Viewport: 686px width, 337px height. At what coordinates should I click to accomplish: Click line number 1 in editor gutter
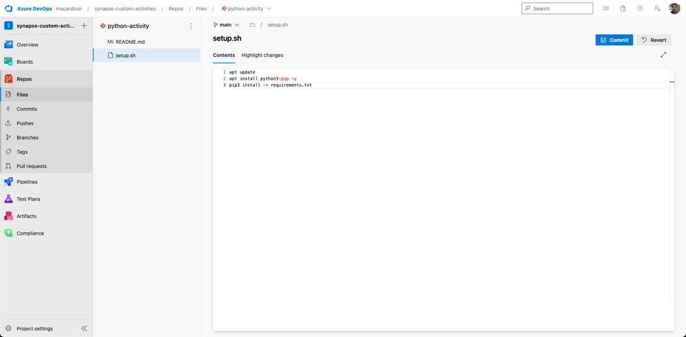[224, 72]
